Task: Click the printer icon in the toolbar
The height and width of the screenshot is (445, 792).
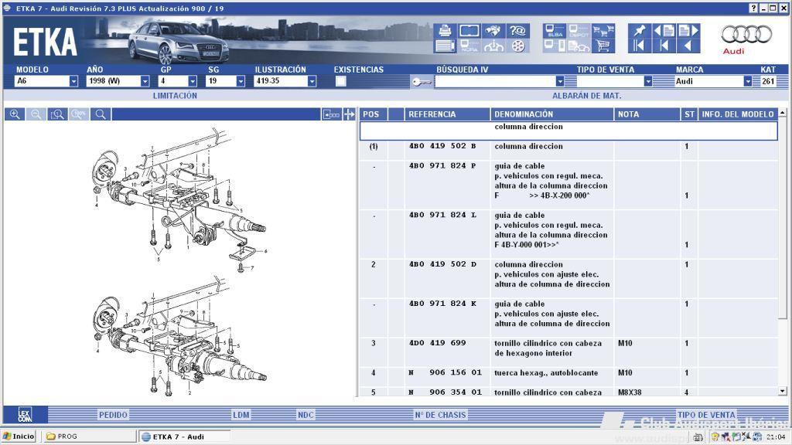Action: click(445, 31)
